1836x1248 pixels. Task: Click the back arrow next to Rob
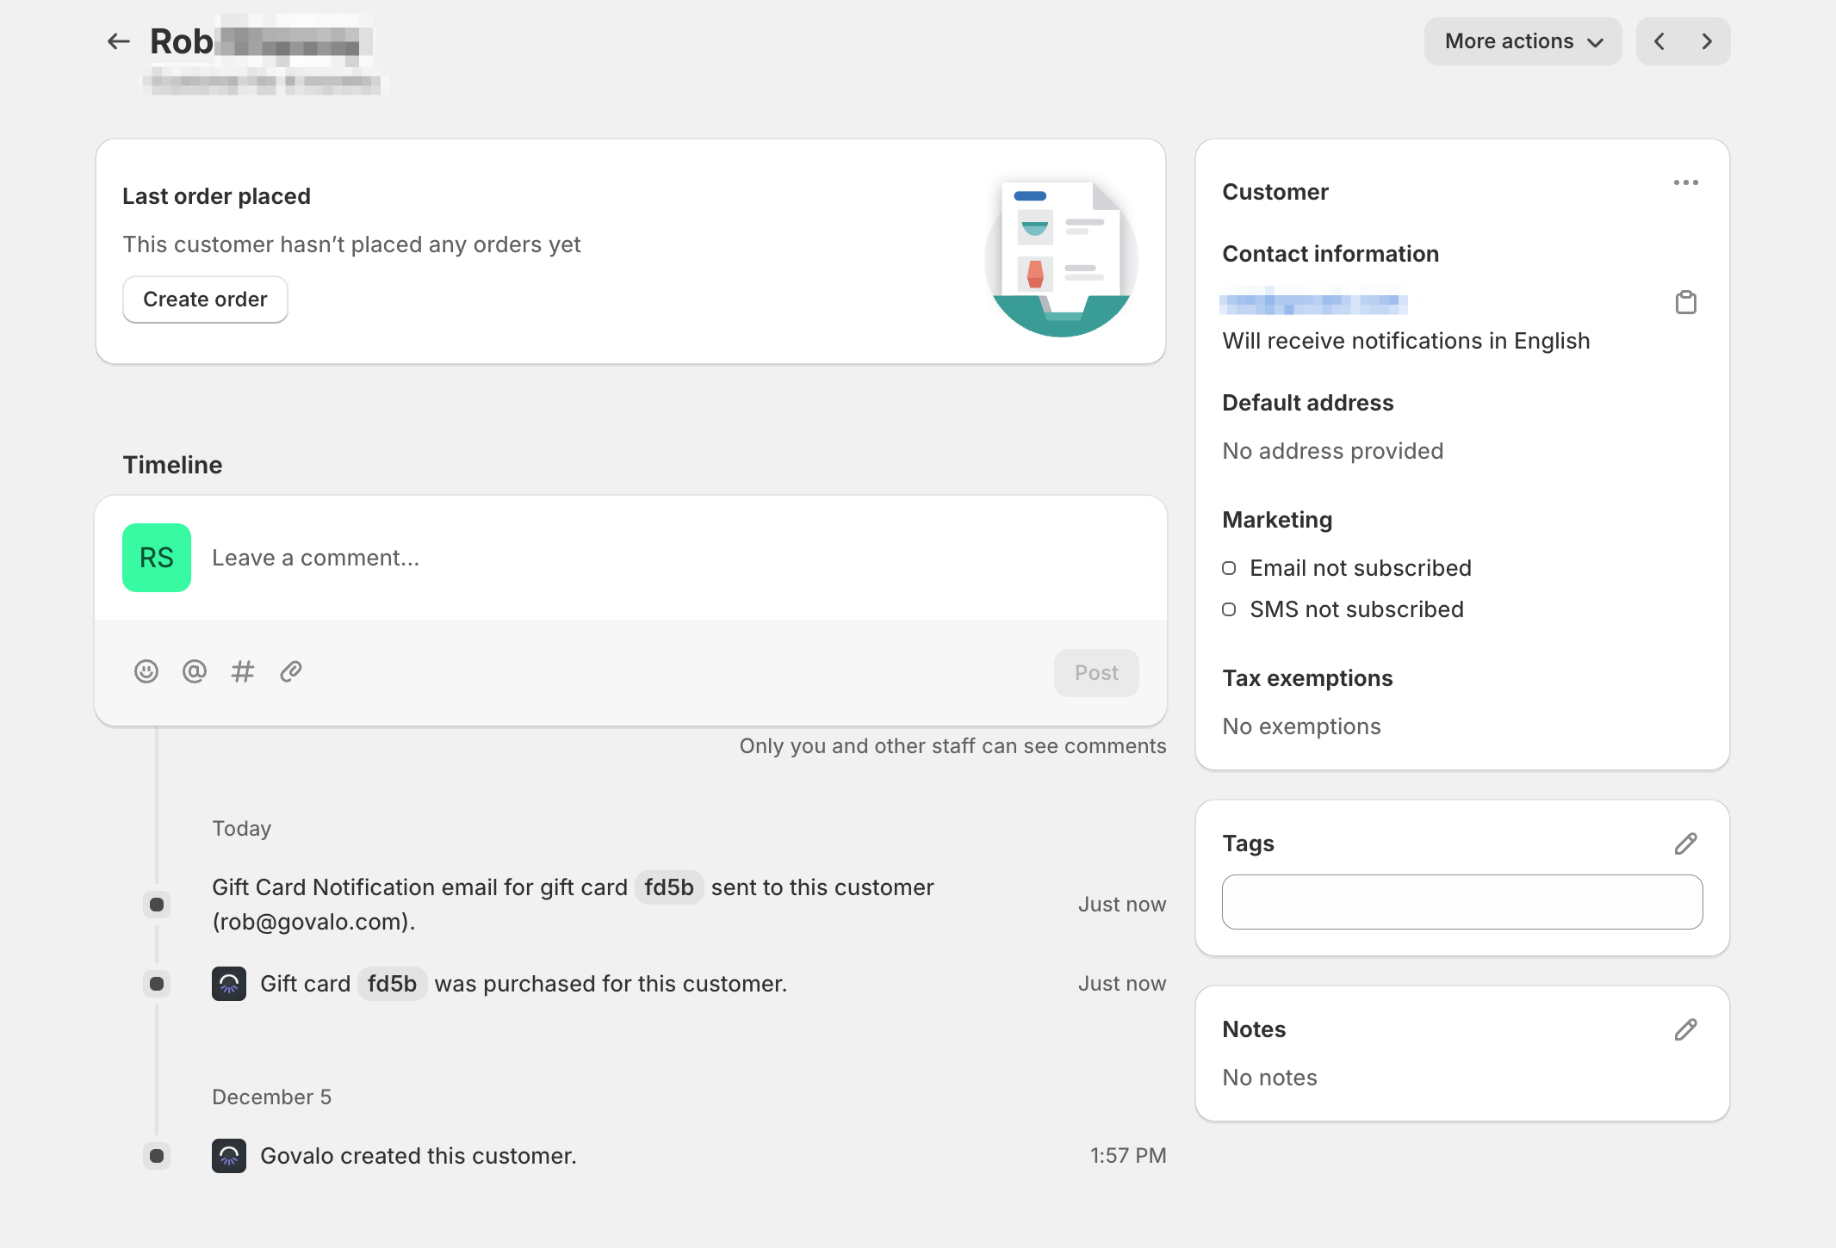[118, 41]
